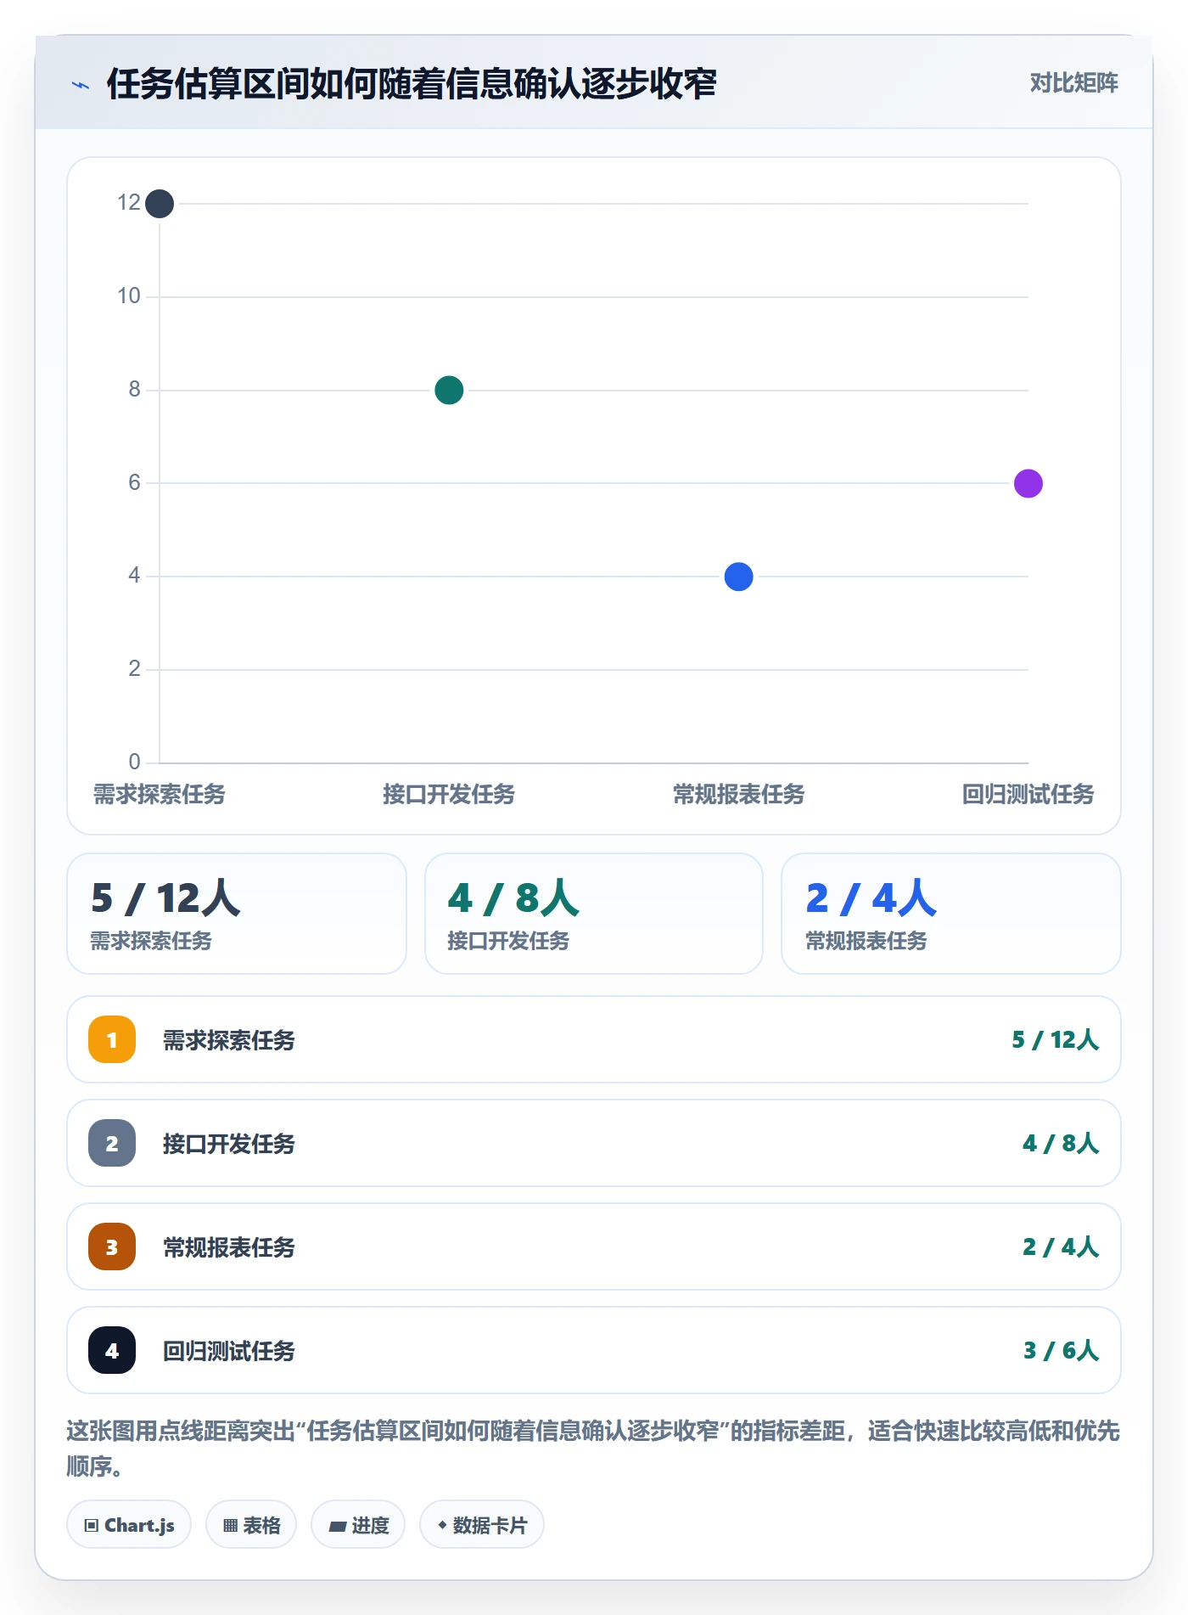Click the description paragraph below the list
Viewport: 1188px width, 1615px height.
coord(594,1449)
